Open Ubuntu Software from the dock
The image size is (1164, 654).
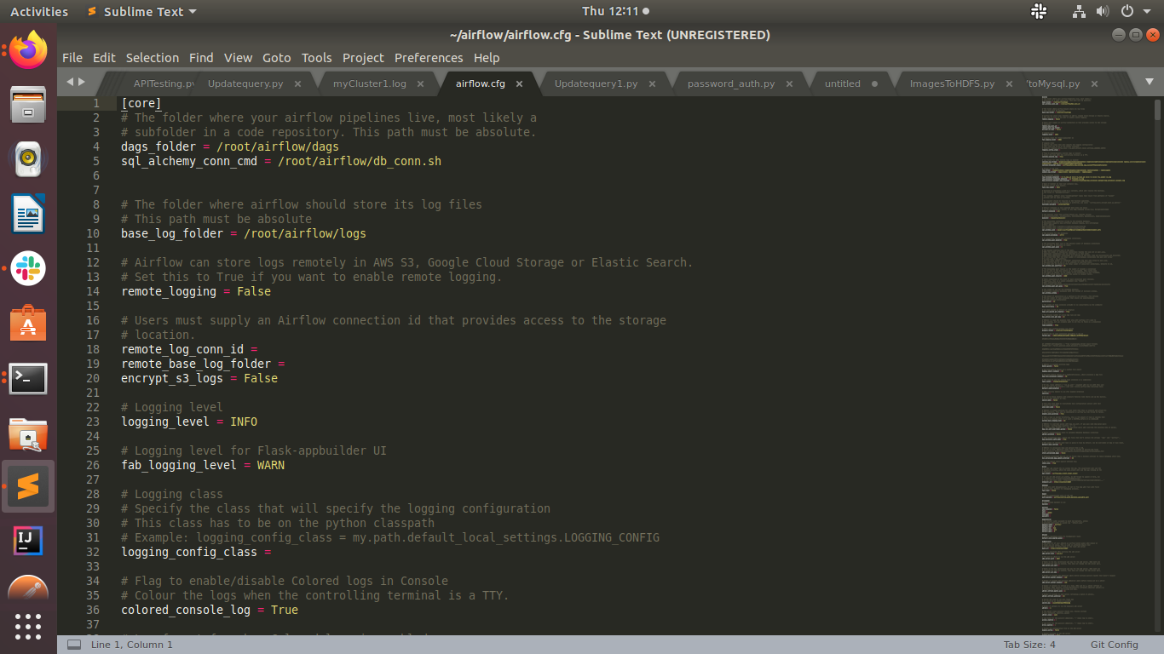pos(28,324)
